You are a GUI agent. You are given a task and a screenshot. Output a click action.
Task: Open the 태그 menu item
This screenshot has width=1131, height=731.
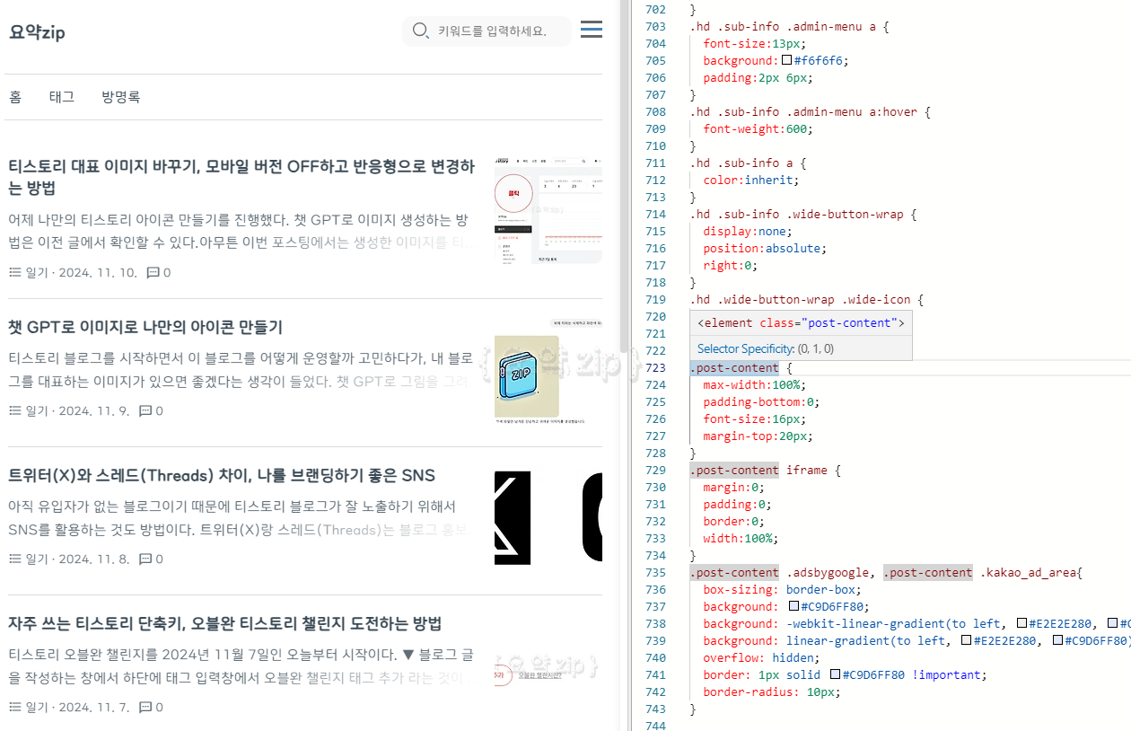pyautogui.click(x=62, y=97)
